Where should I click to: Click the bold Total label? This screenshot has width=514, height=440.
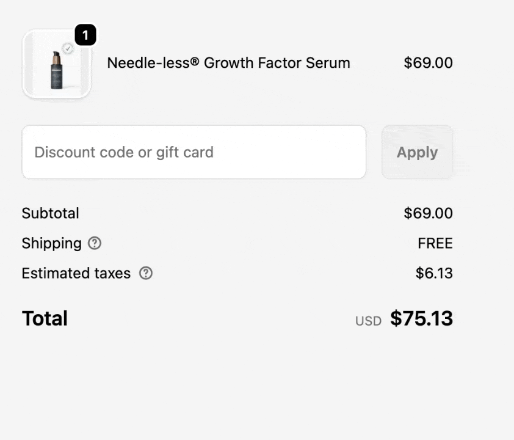pyautogui.click(x=45, y=318)
